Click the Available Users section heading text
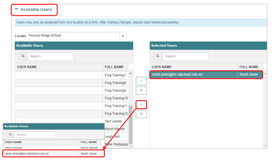 pos(36,9)
